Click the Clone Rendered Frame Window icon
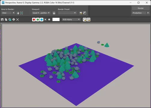The image size is (151, 108). 10,19
